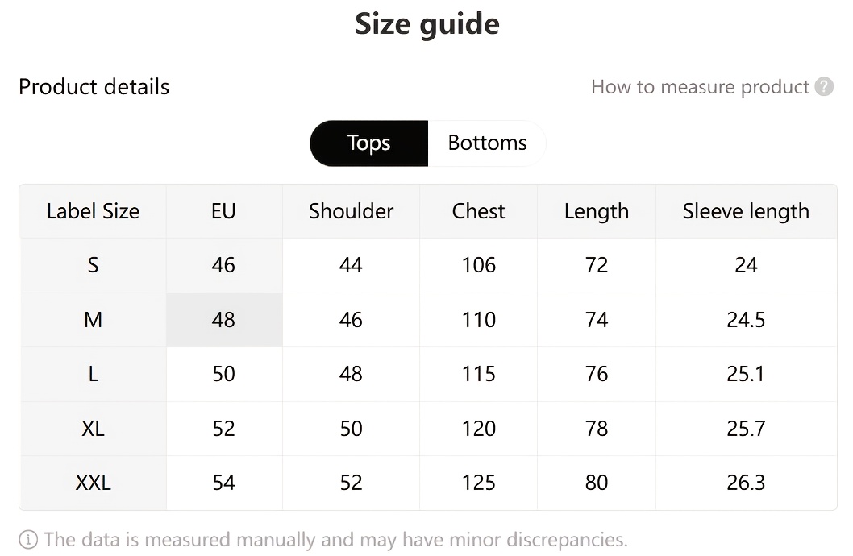Select the highlighted EU 48 cell

[223, 320]
